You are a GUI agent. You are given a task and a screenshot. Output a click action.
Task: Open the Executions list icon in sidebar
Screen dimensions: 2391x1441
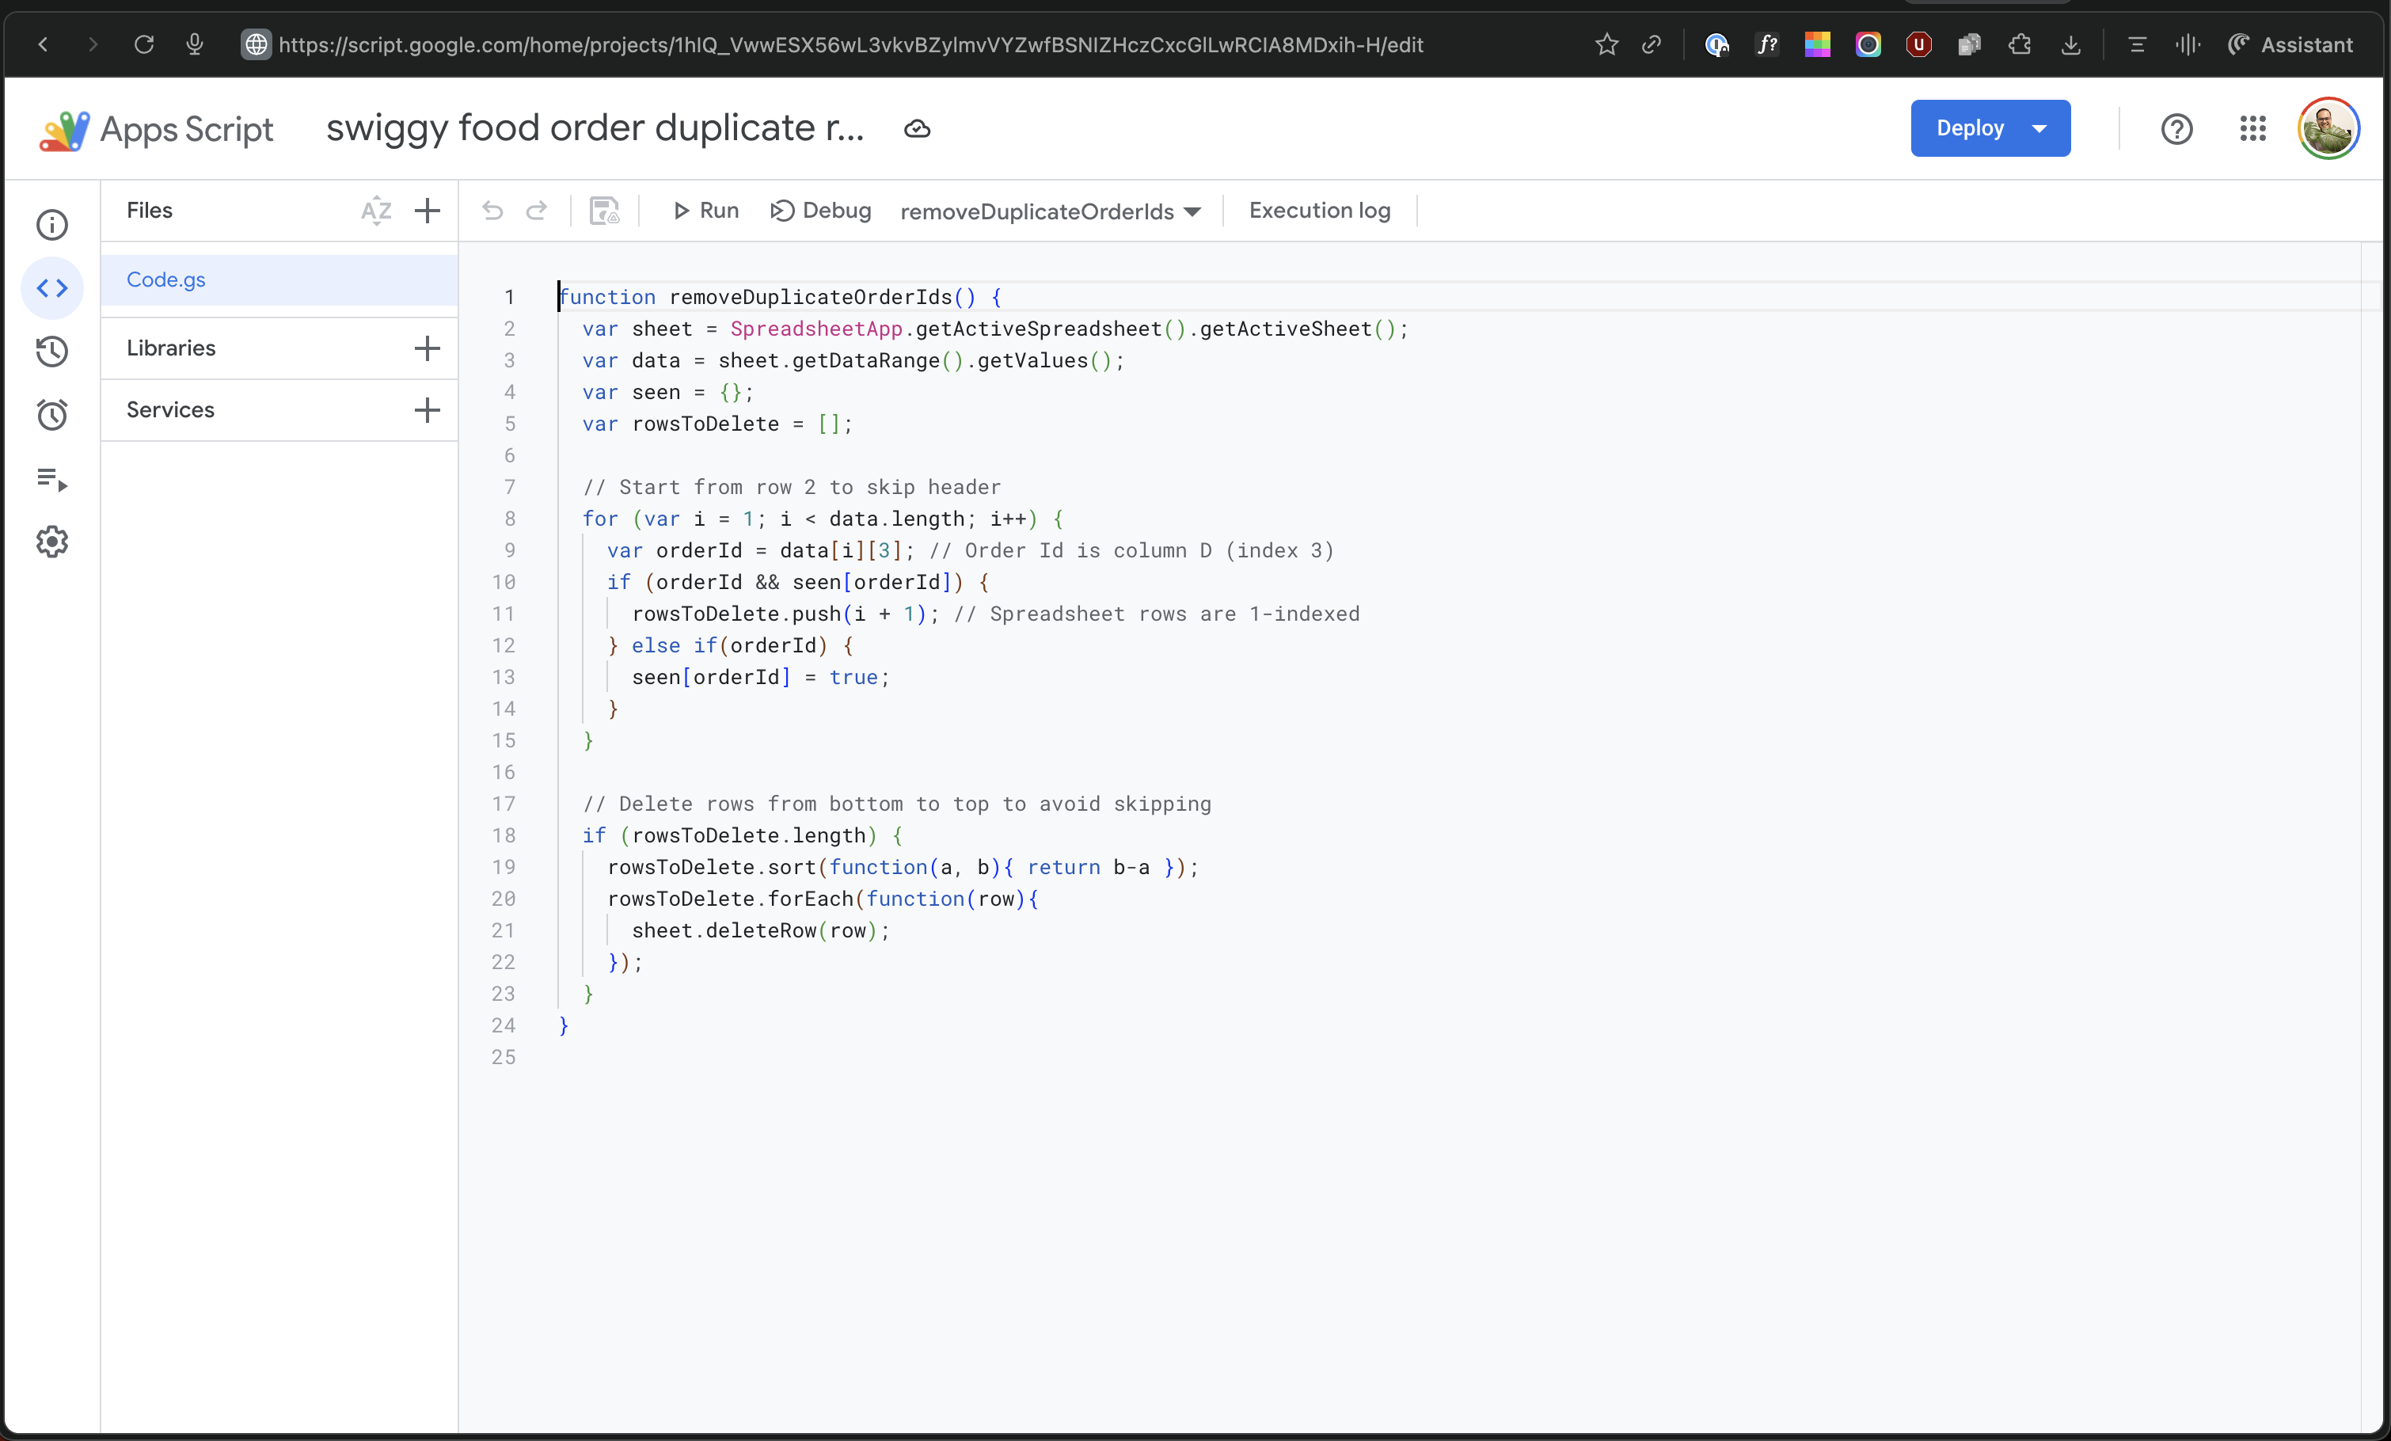coord(51,479)
